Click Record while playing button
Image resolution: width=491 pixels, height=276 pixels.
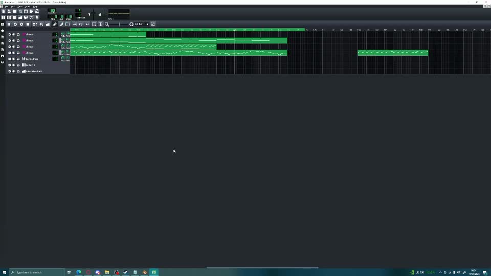(21, 24)
